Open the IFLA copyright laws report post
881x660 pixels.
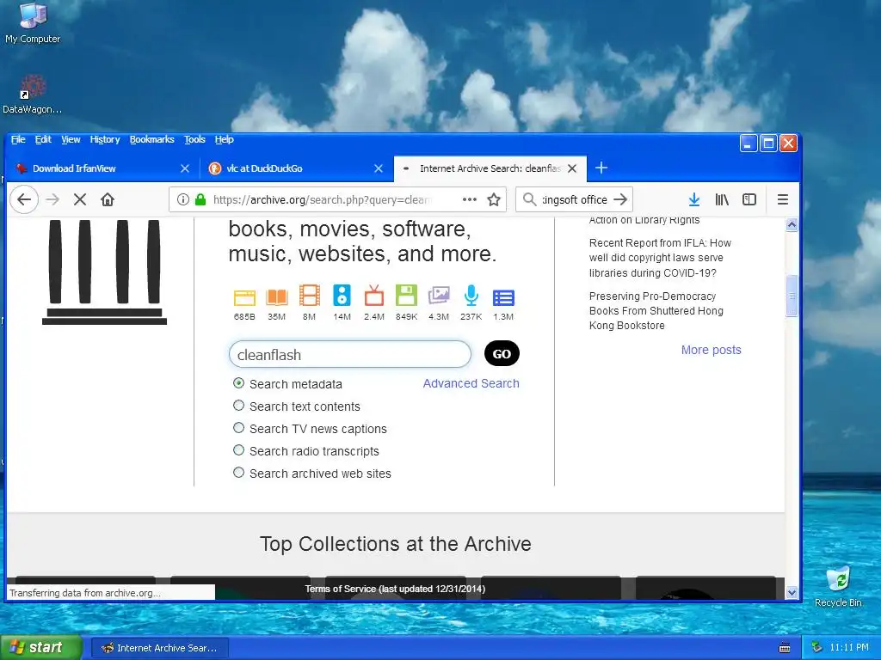click(660, 258)
